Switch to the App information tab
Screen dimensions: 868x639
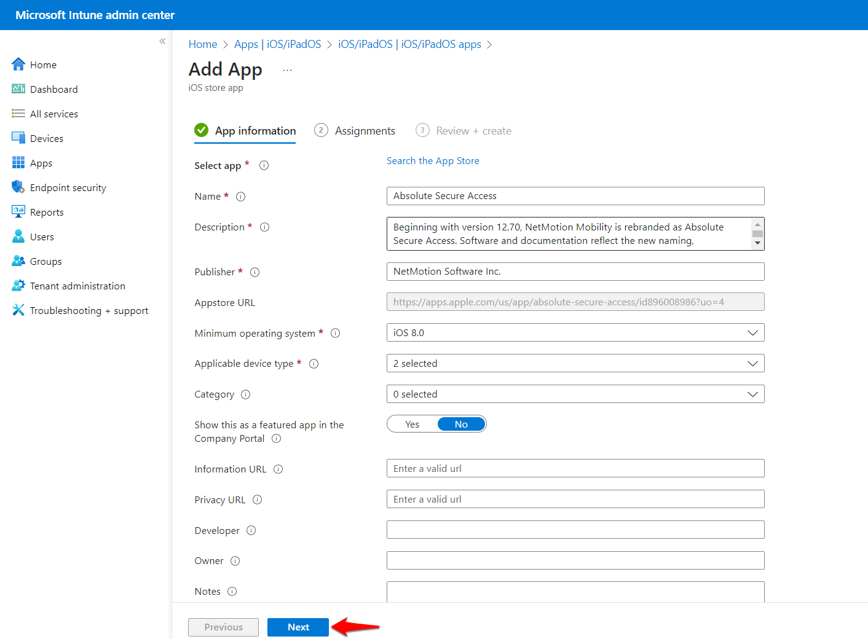point(245,131)
